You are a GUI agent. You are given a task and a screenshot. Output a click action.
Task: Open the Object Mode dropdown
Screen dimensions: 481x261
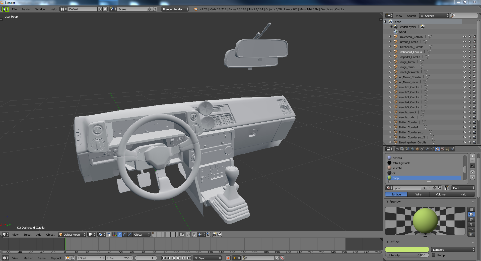(x=72, y=234)
